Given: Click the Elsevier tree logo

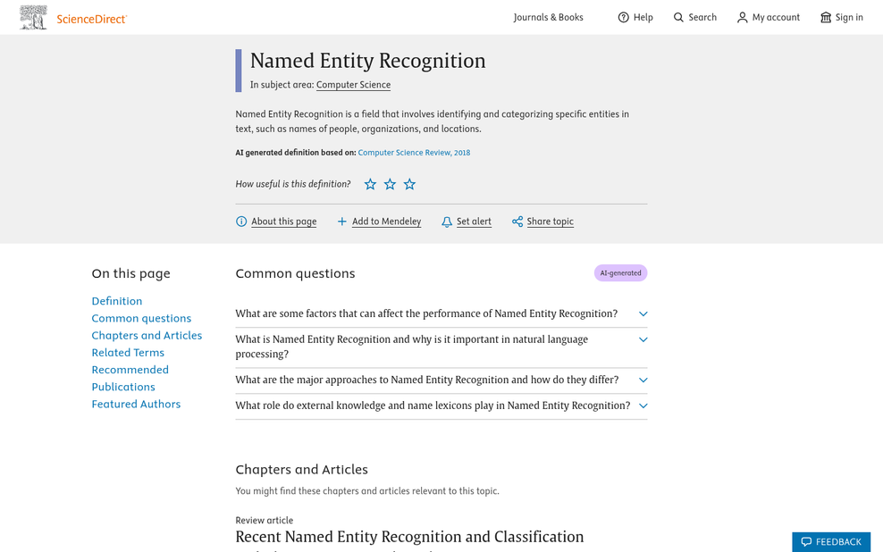Looking at the screenshot, I should [33, 18].
